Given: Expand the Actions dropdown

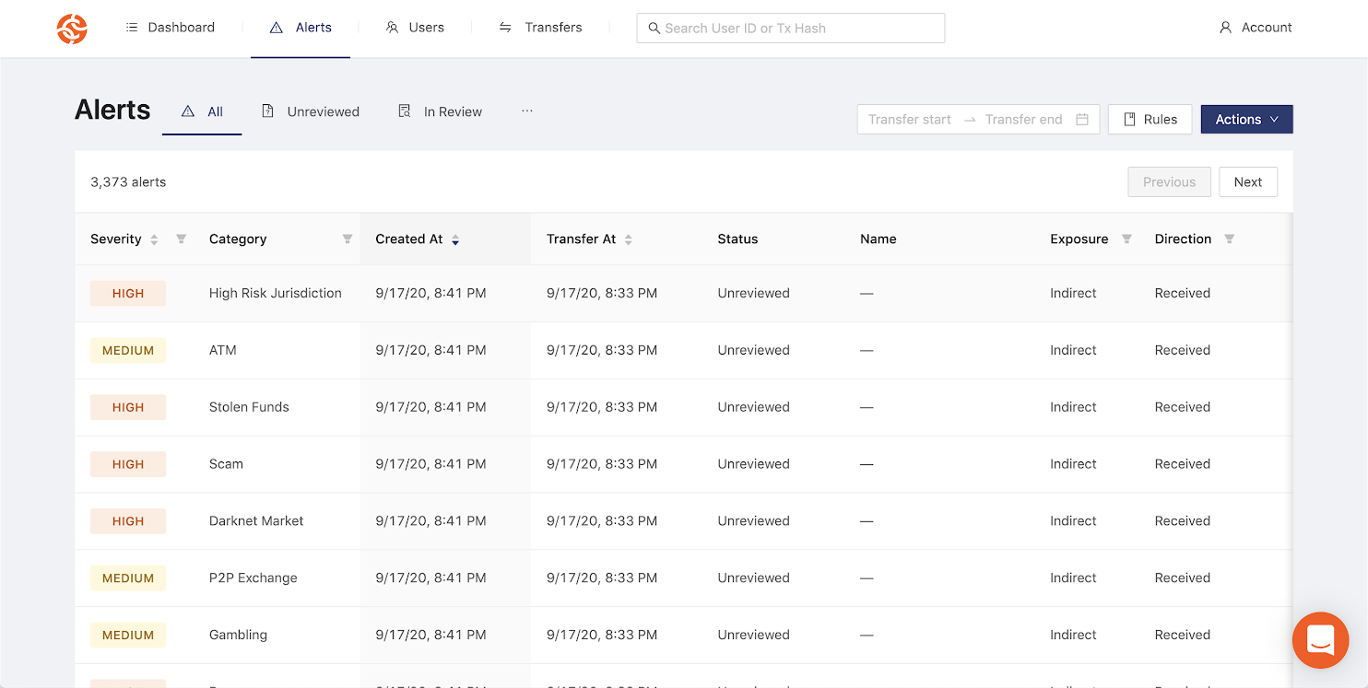Looking at the screenshot, I should coord(1246,120).
